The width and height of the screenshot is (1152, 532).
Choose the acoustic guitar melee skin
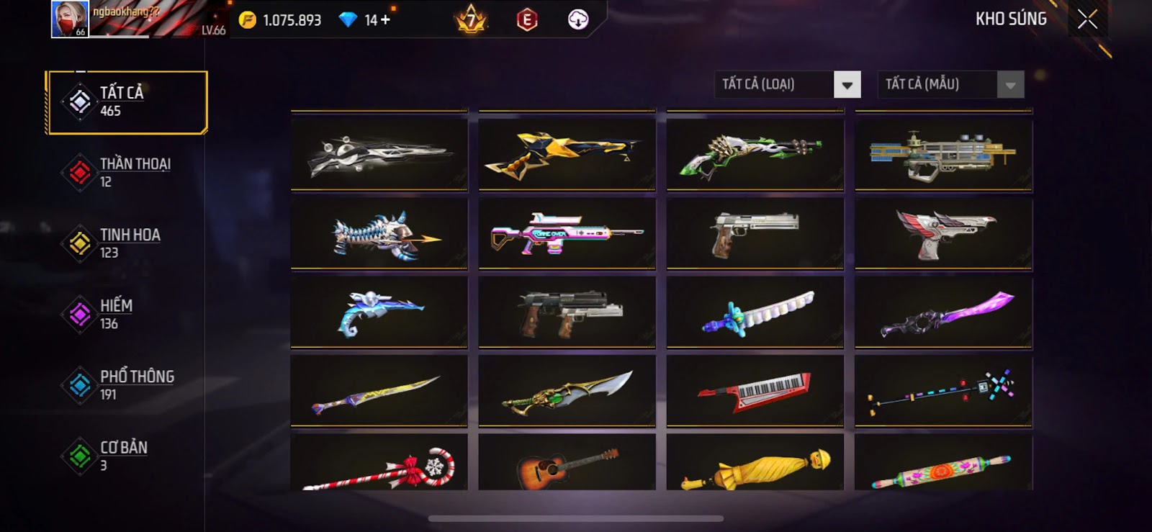(567, 462)
